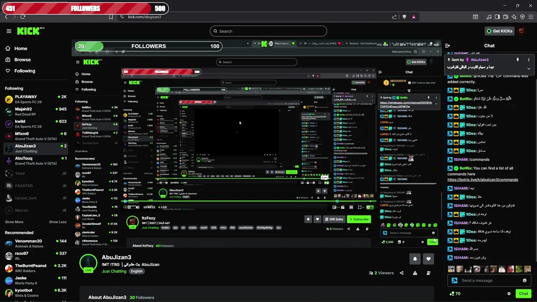
Task: Toggle the heart follow button for AbuJizan3
Action: tap(428, 259)
